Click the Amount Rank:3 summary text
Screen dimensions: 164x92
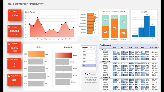click(x=91, y=82)
